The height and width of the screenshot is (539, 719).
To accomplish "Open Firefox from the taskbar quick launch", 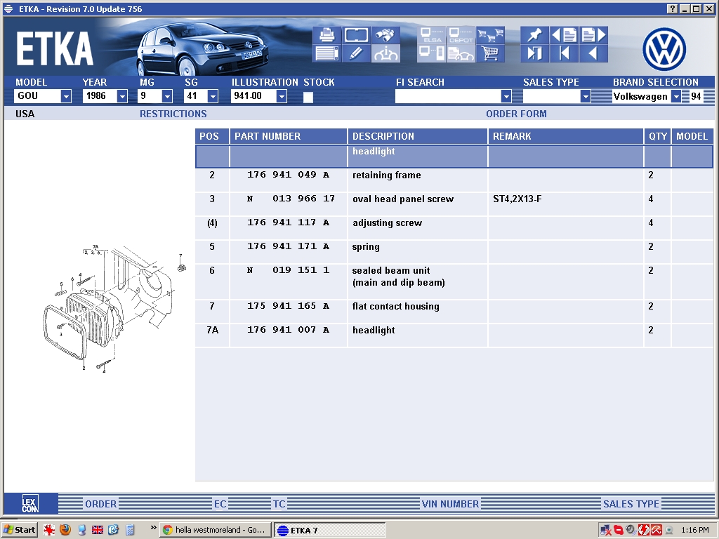I will [65, 530].
